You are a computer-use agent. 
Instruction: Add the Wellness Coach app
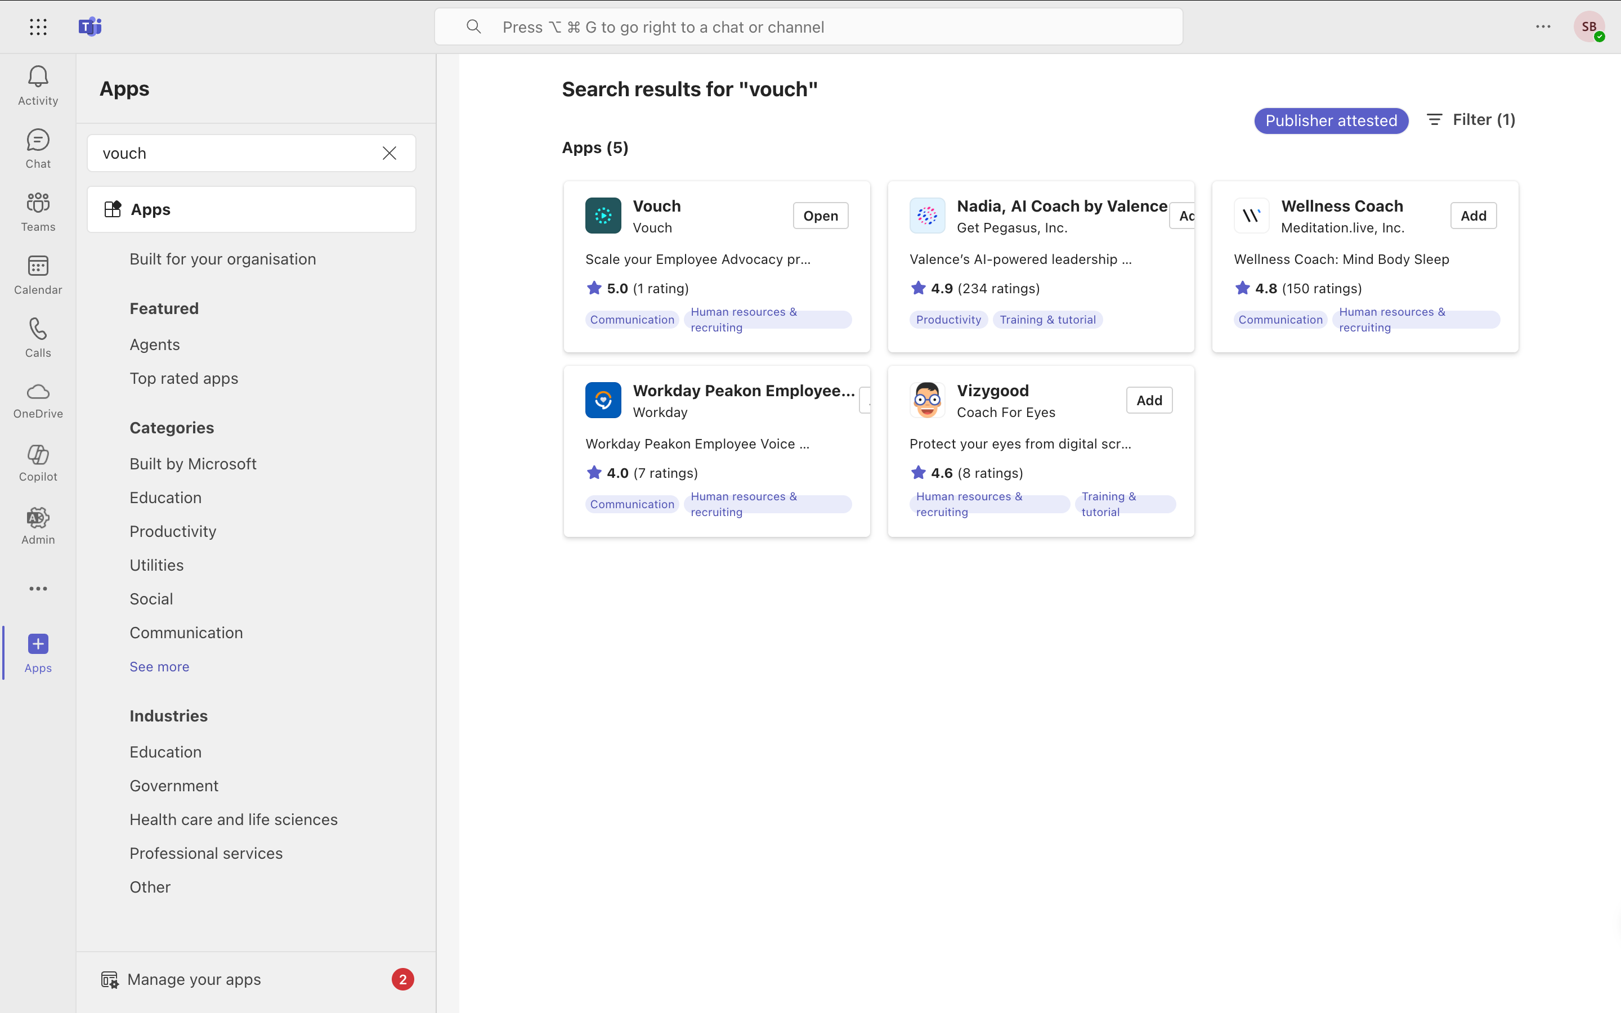tap(1473, 216)
